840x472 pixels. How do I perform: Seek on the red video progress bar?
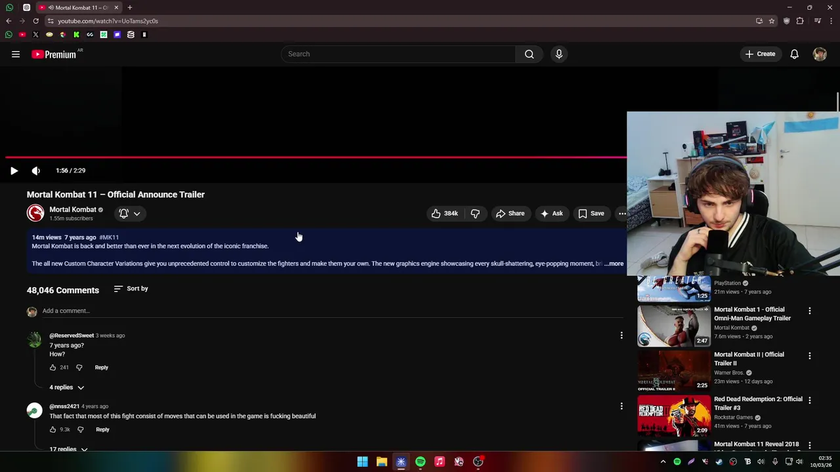coord(316,157)
